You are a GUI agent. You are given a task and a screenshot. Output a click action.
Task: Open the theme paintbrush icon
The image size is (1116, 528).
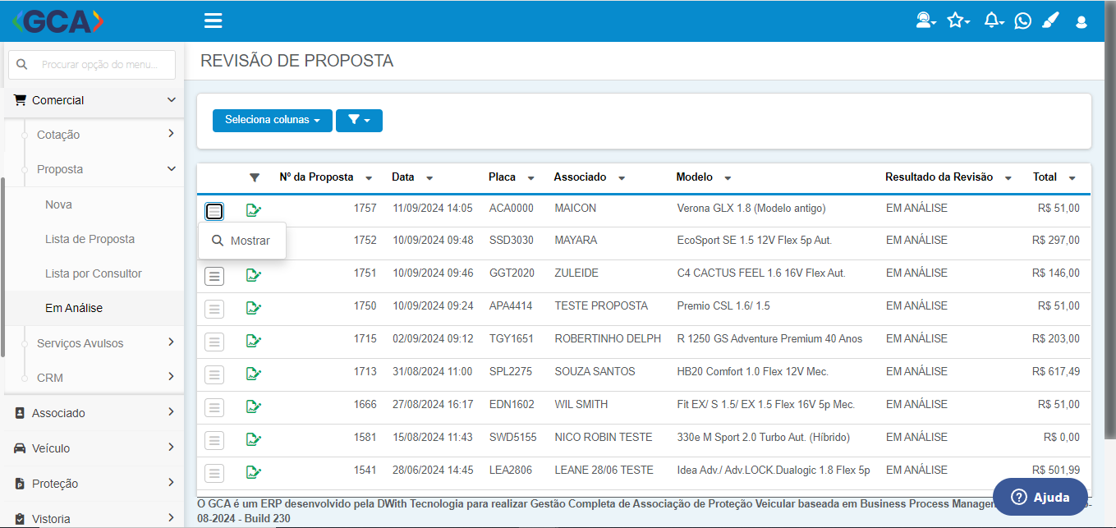pyautogui.click(x=1050, y=21)
